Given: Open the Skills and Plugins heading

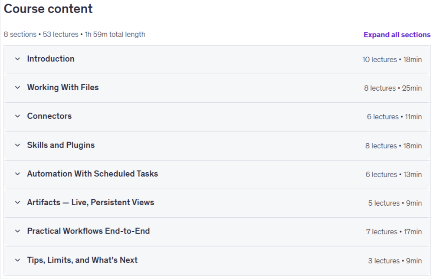Looking at the screenshot, I should click(x=61, y=145).
